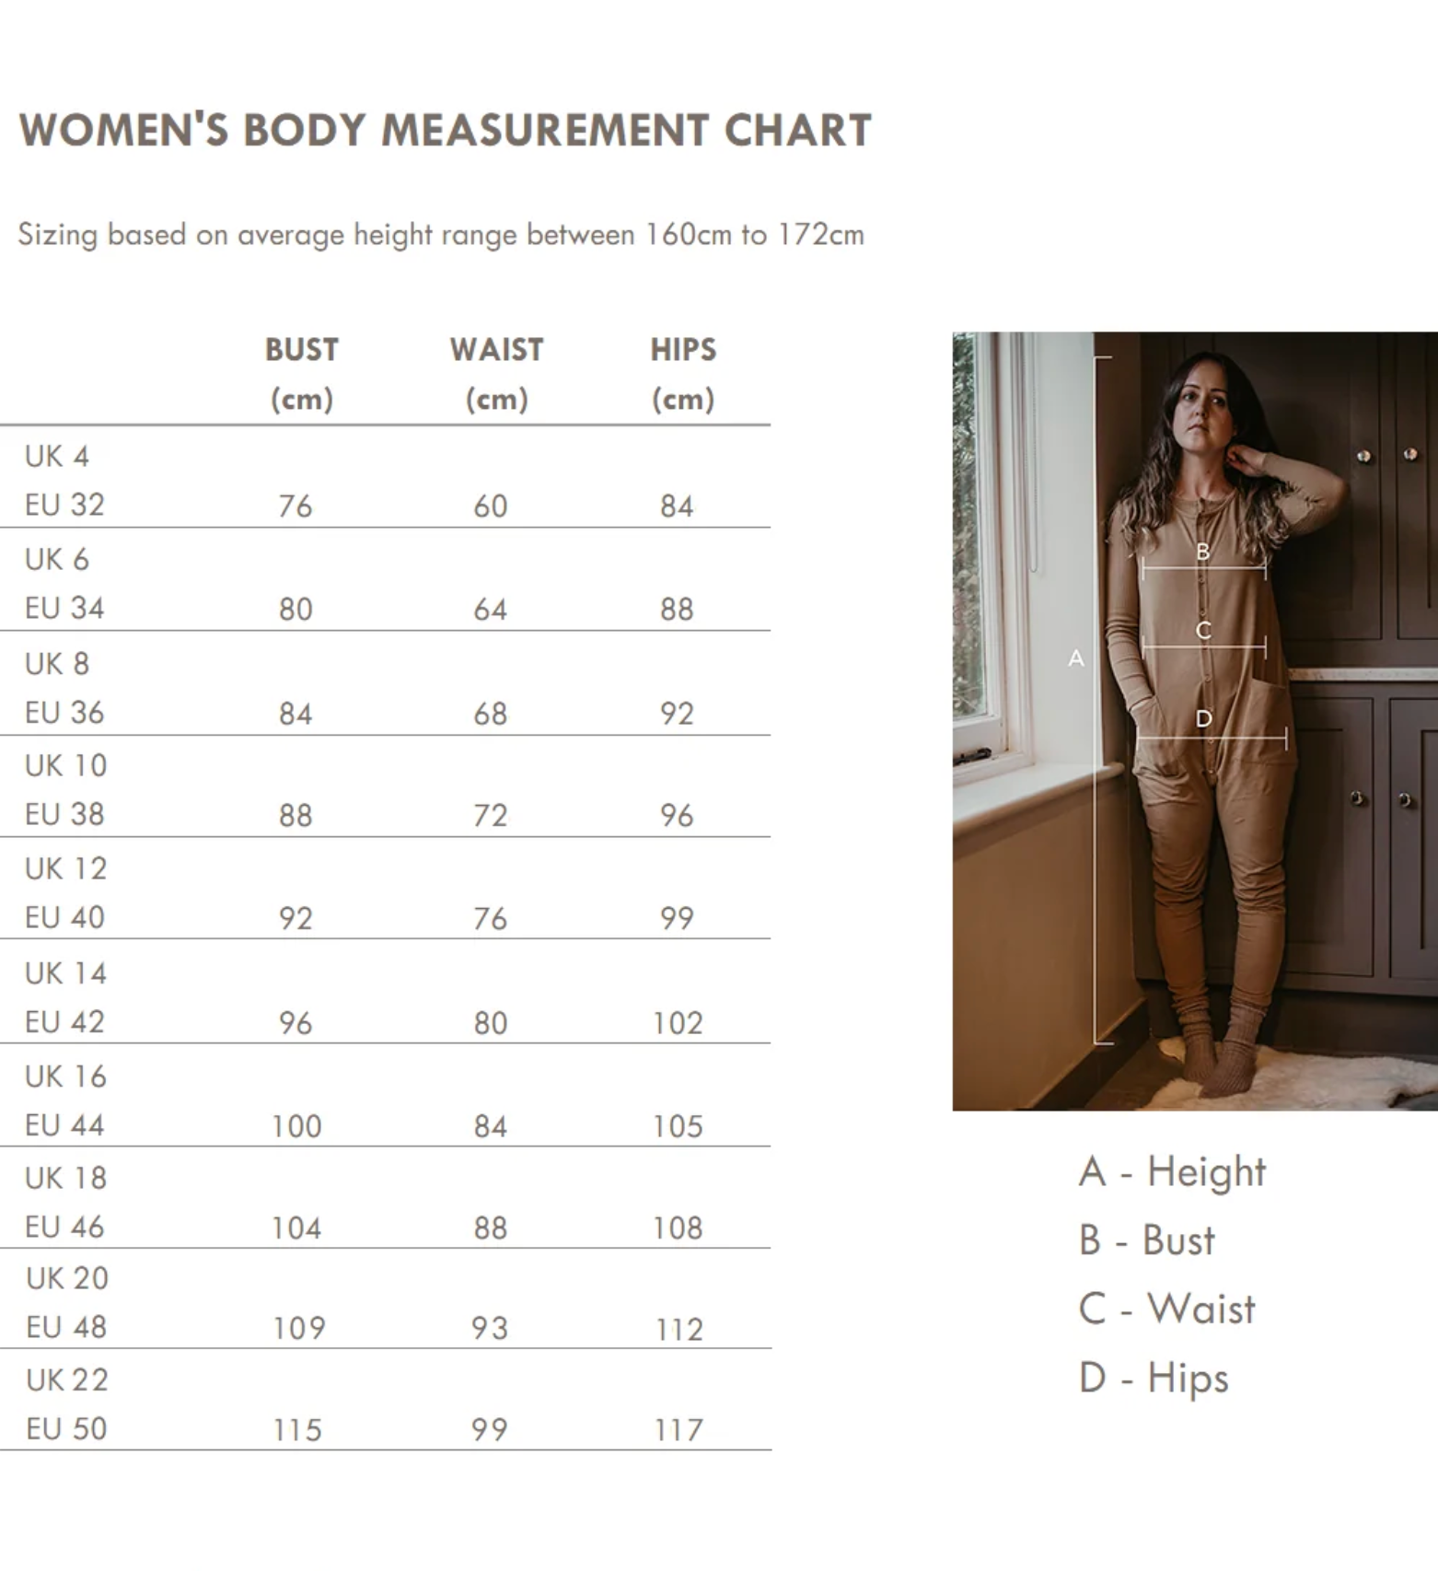Click the "A - Height" legend entry
Screen dimensions: 1438x1571
pyautogui.click(x=1172, y=1171)
